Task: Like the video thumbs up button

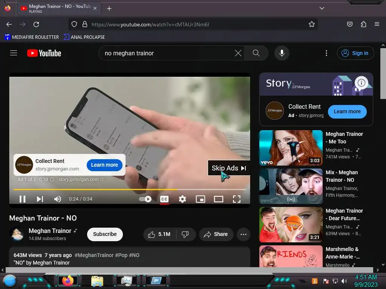Action: point(159,234)
